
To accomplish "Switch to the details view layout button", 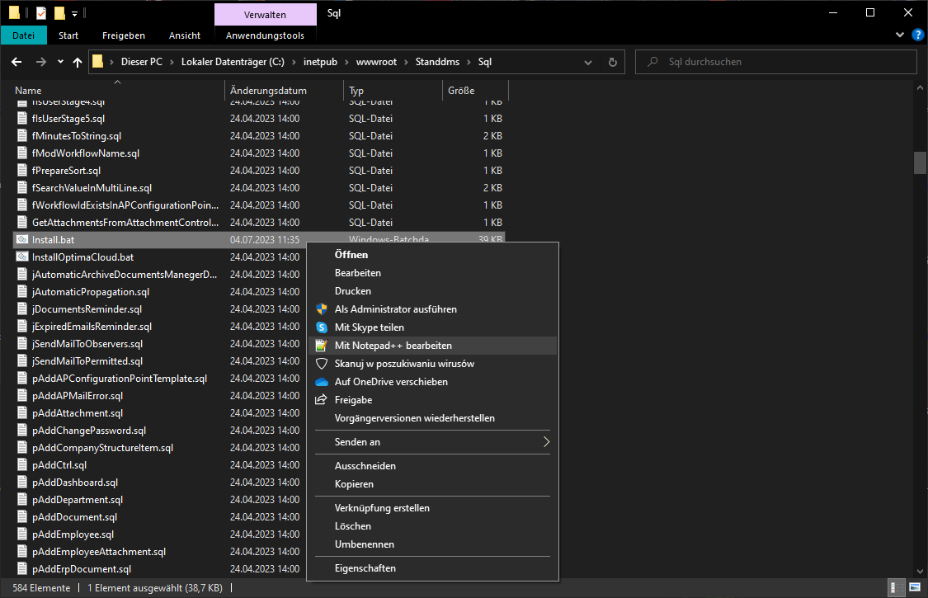I will tap(897, 588).
